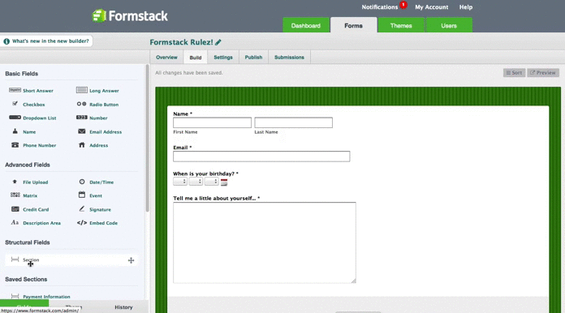Screen dimensions: 565x313
Task: Select the Overview sub-tab
Action: click(167, 58)
